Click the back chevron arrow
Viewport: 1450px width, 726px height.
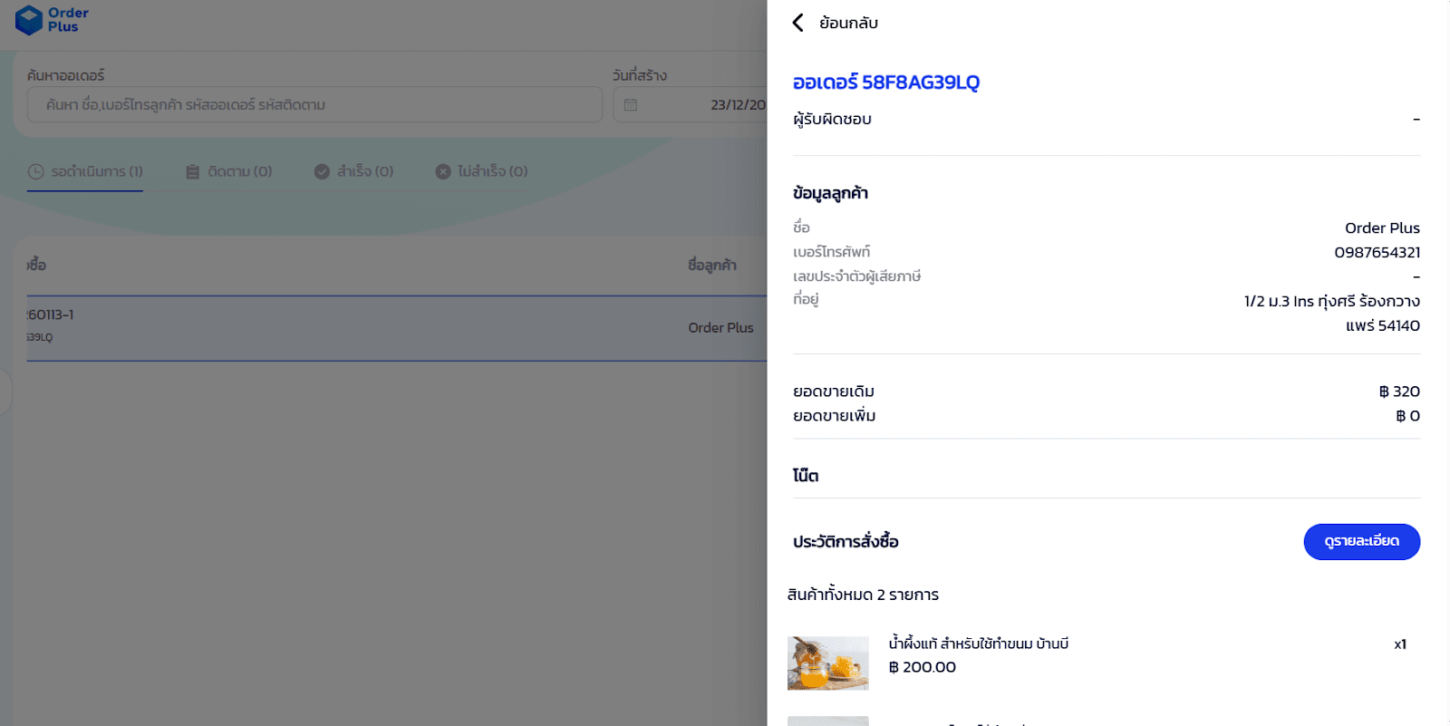[x=798, y=23]
